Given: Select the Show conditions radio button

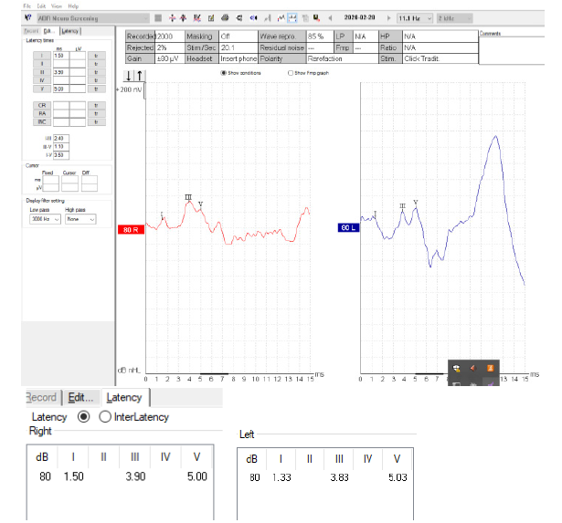Looking at the screenshot, I should (224, 72).
